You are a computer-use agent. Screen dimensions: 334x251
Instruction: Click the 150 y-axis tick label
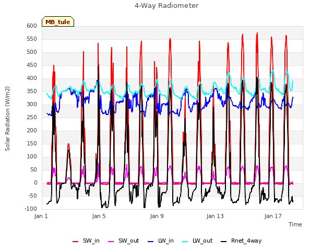click(x=32, y=143)
